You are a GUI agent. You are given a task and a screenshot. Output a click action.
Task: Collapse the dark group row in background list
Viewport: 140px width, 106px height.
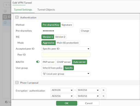5,17
